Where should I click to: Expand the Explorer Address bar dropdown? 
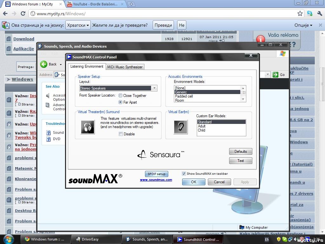[268, 74]
